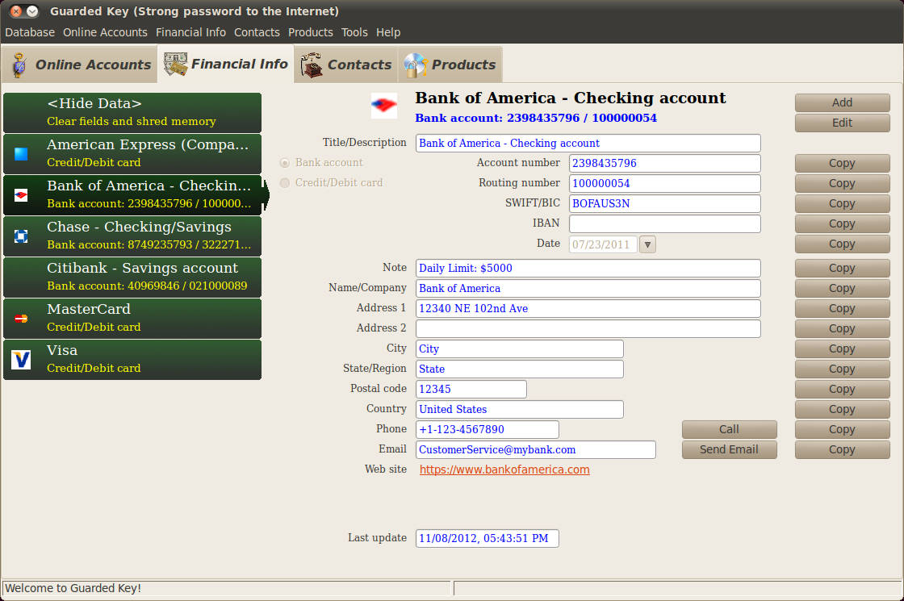
Task: Copy the Date field
Action: (842, 244)
